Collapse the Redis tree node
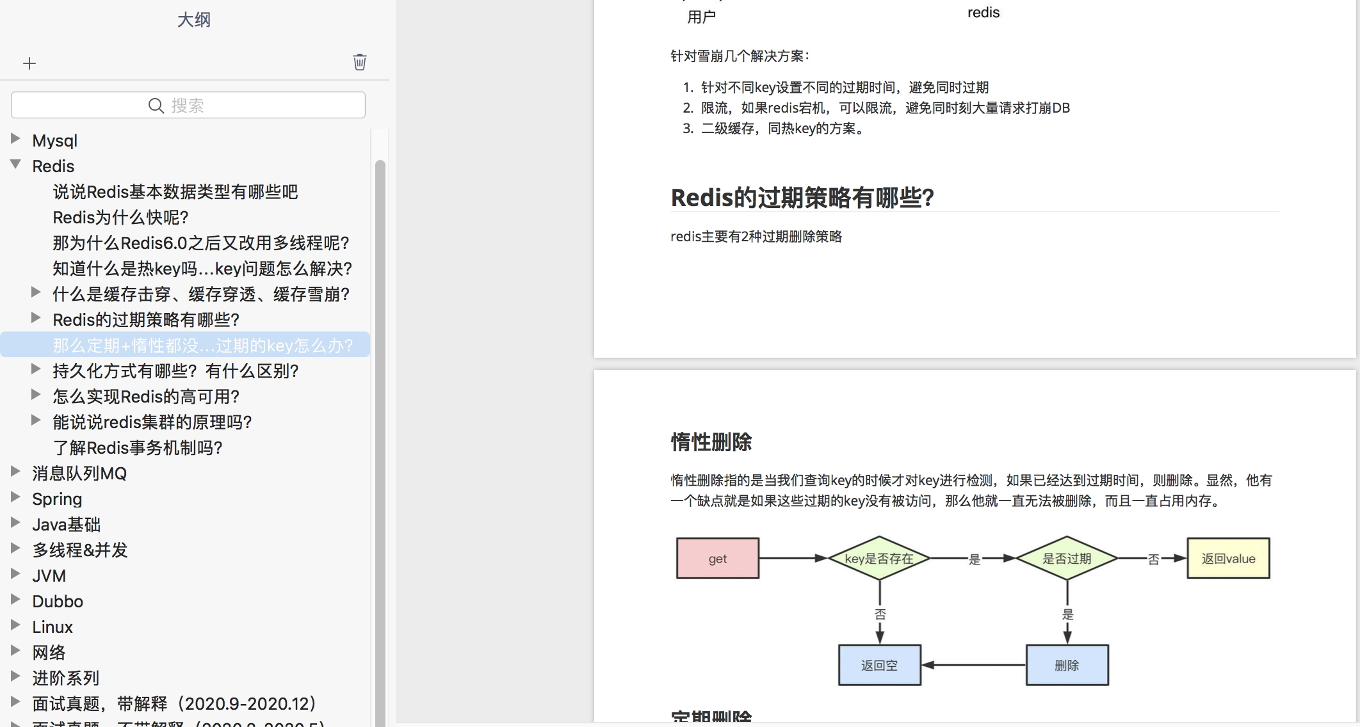The height and width of the screenshot is (727, 1360). click(x=15, y=164)
